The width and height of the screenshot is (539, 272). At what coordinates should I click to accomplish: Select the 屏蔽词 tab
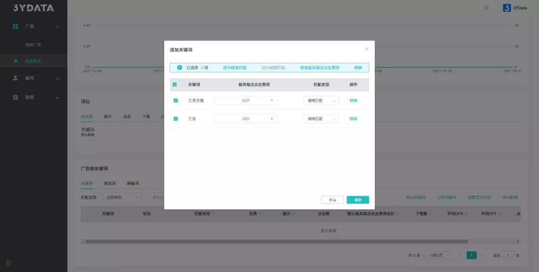pyautogui.click(x=133, y=183)
